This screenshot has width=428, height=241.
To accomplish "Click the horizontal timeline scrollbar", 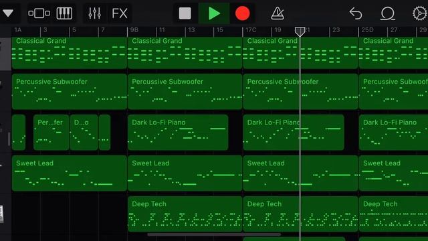I will coord(214,234).
